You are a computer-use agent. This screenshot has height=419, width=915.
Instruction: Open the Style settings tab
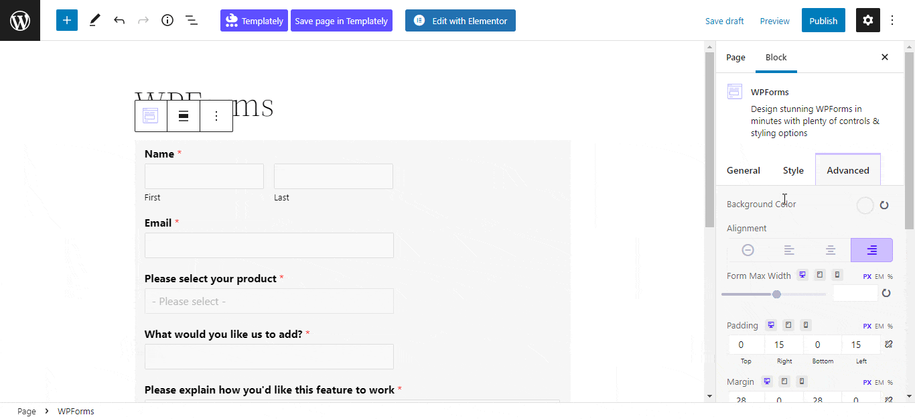tap(793, 170)
